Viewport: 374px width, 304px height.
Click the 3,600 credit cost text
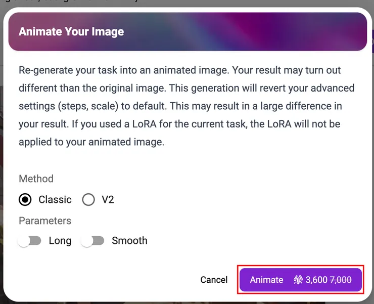(316, 280)
